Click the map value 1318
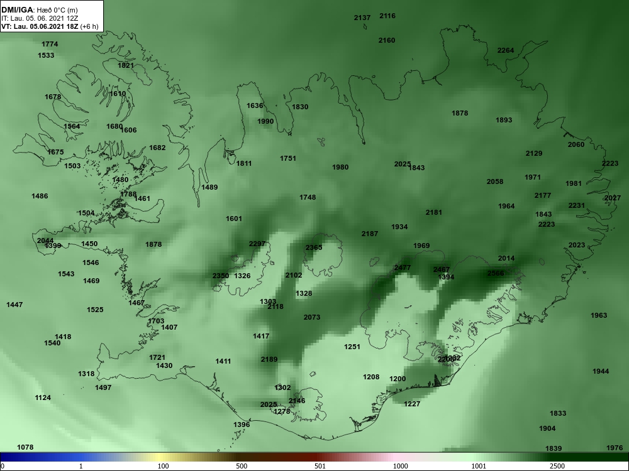 click(86, 374)
